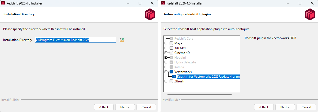Open the folder browse icon beside Installation Directory
318x112 pixels.
122,40
